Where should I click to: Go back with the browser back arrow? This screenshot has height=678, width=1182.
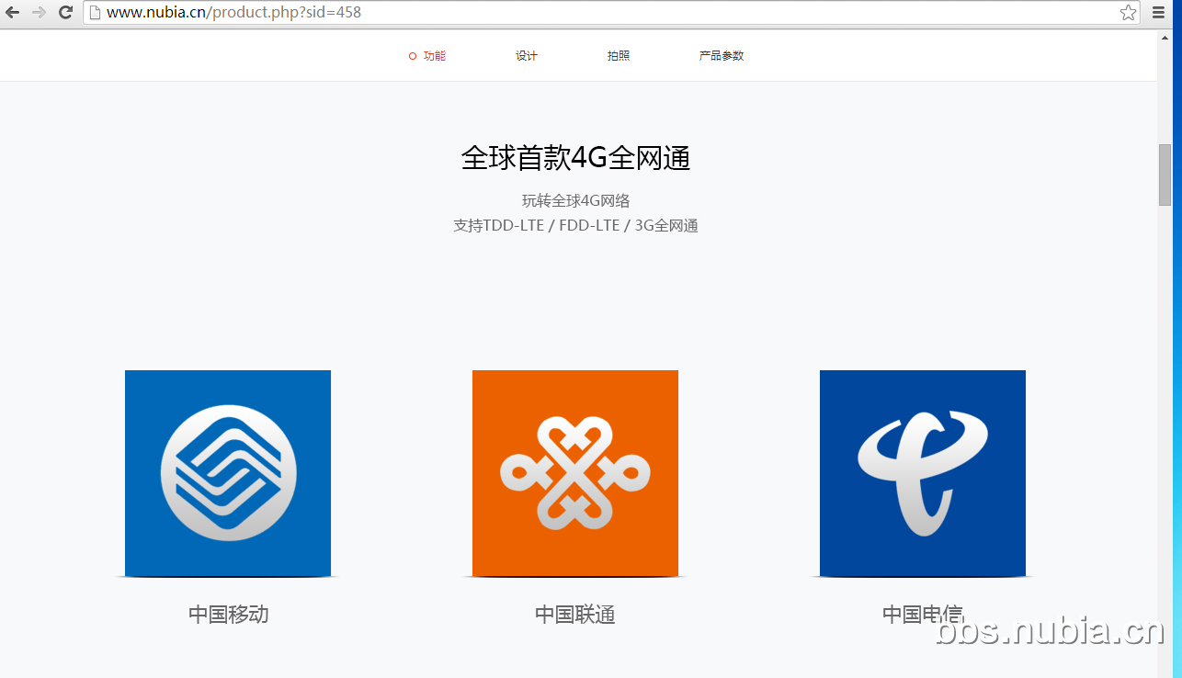(x=13, y=13)
